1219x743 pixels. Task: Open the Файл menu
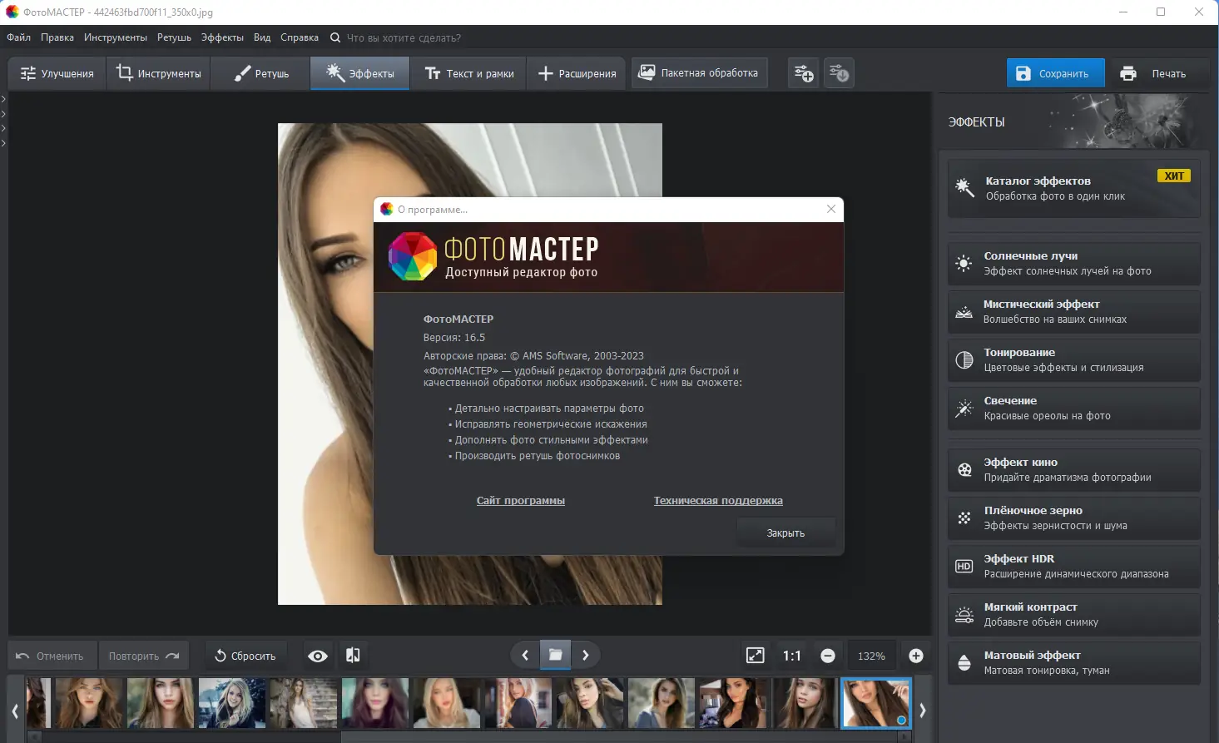[18, 37]
